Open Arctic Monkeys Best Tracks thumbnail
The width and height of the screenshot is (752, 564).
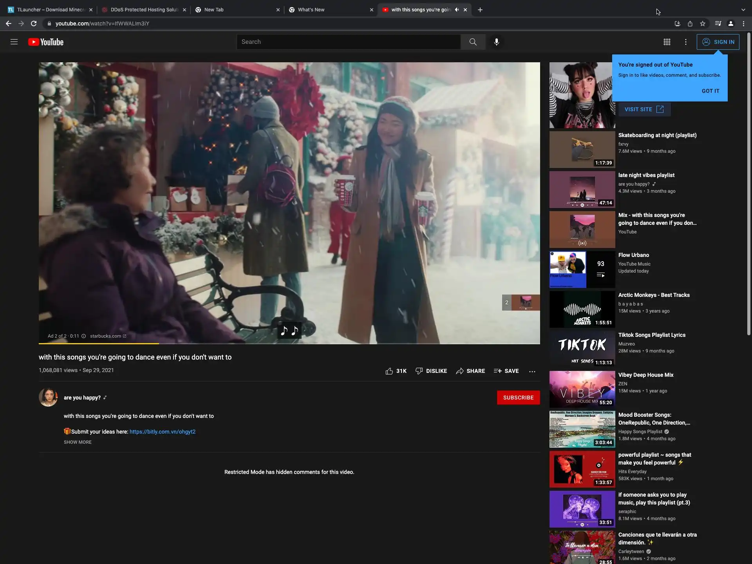[x=582, y=309]
